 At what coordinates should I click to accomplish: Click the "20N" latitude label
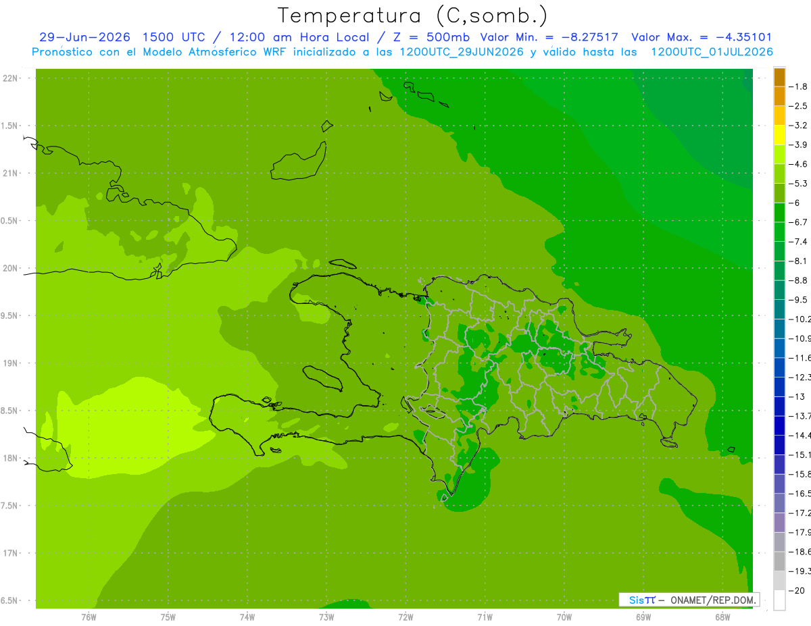[x=10, y=268]
